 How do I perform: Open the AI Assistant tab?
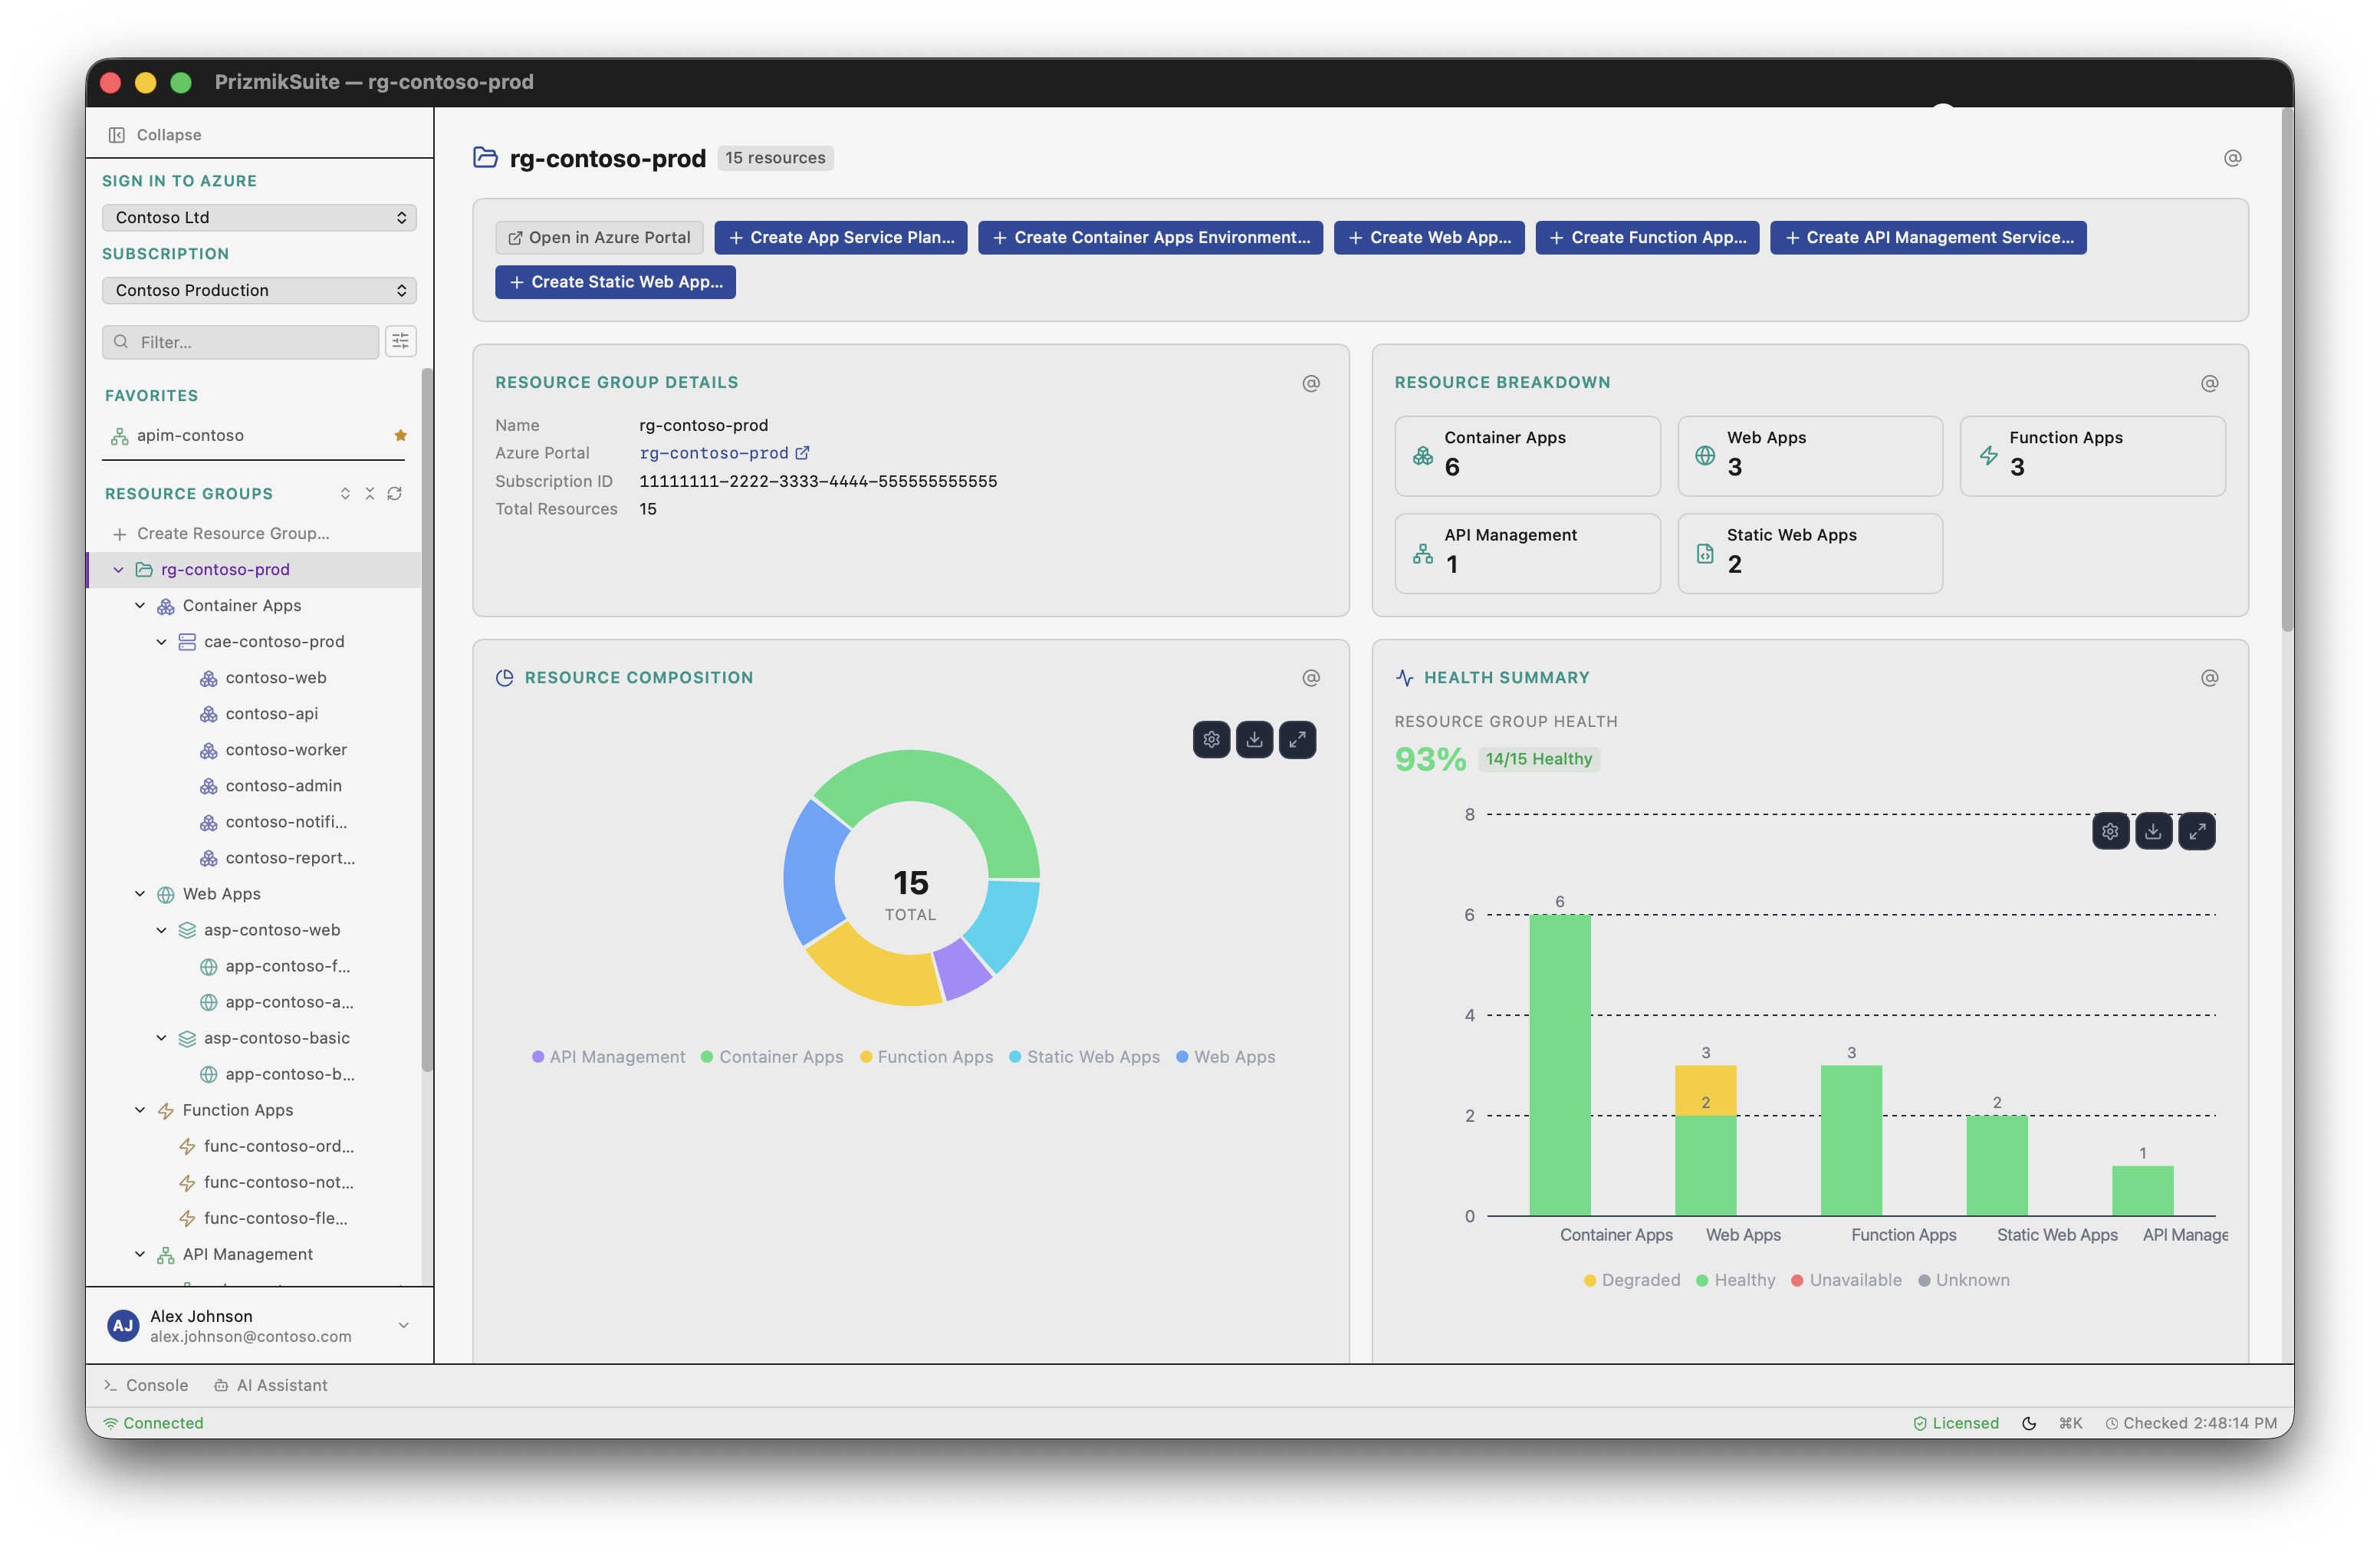(x=270, y=1385)
